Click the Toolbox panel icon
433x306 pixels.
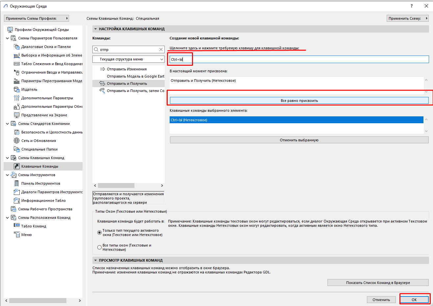pyautogui.click(x=16, y=183)
